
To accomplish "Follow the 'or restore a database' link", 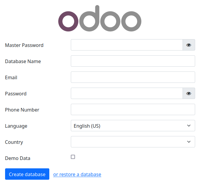I will coord(77,174).
